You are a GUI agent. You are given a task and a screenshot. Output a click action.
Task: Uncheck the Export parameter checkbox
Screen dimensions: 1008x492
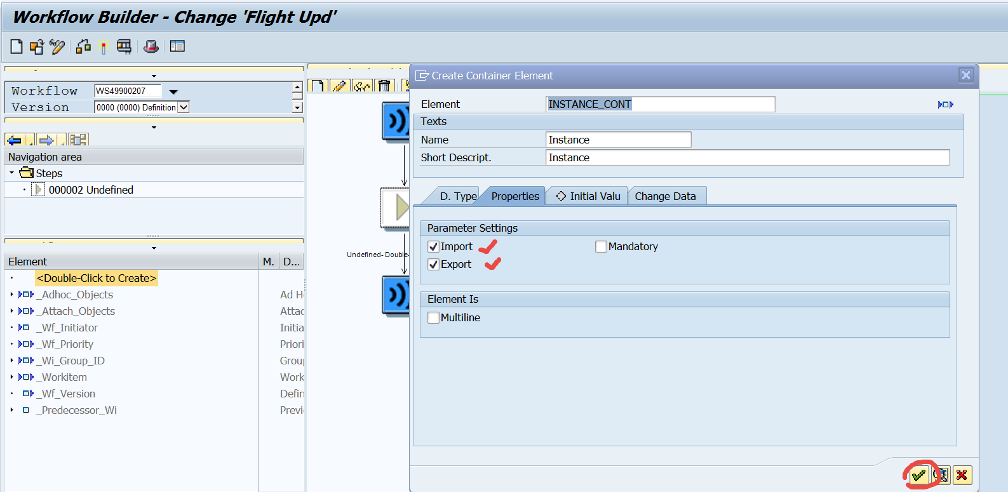pyautogui.click(x=433, y=265)
